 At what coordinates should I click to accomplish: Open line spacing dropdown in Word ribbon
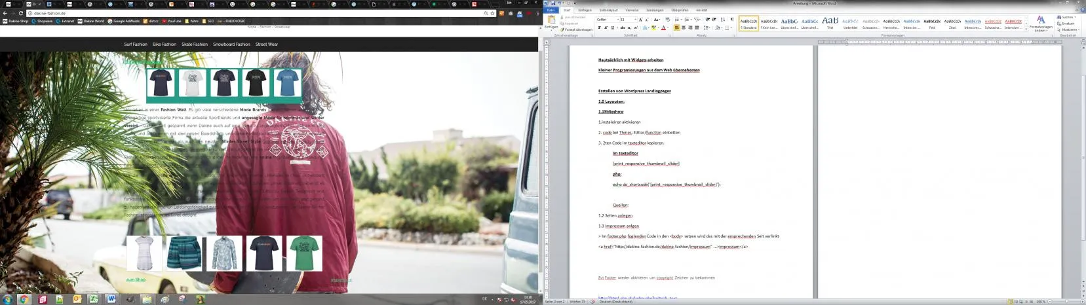tap(708, 27)
